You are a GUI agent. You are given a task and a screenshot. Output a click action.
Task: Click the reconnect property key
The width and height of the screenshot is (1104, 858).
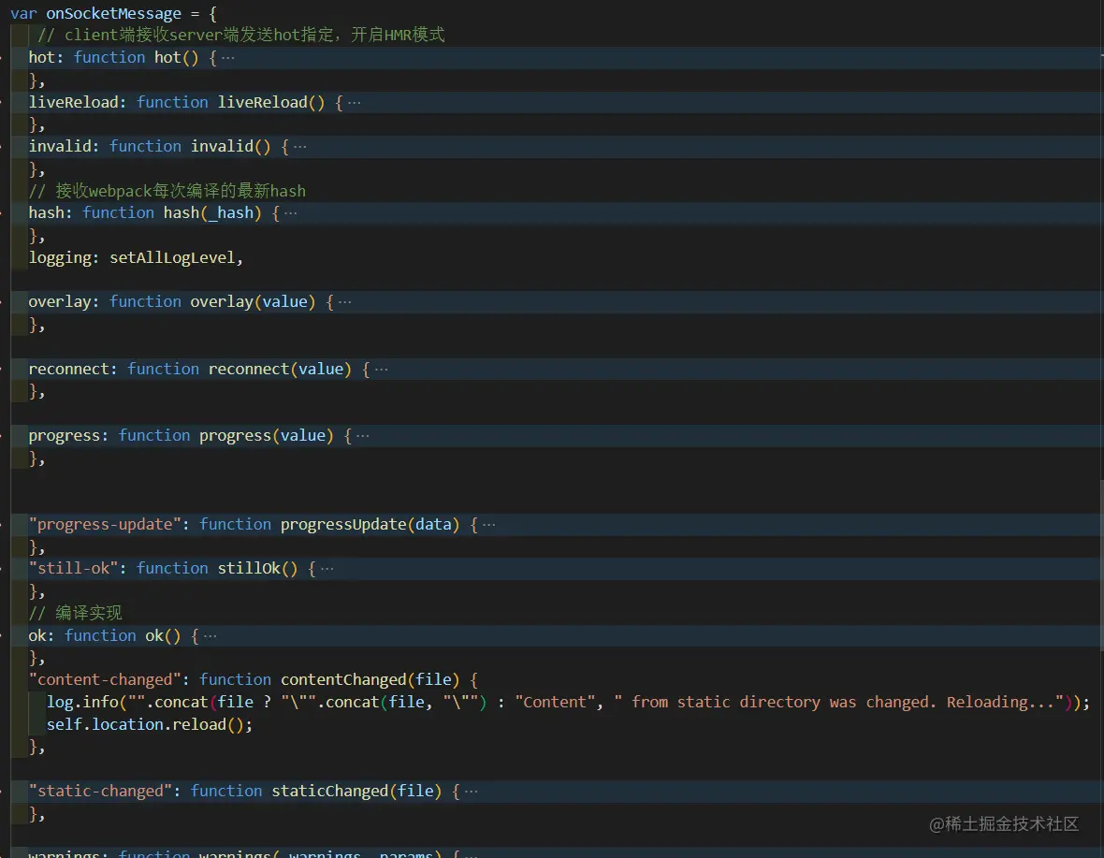tap(68, 369)
